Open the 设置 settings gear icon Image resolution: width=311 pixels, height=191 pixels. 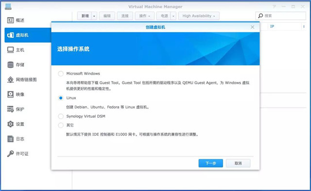(10, 124)
